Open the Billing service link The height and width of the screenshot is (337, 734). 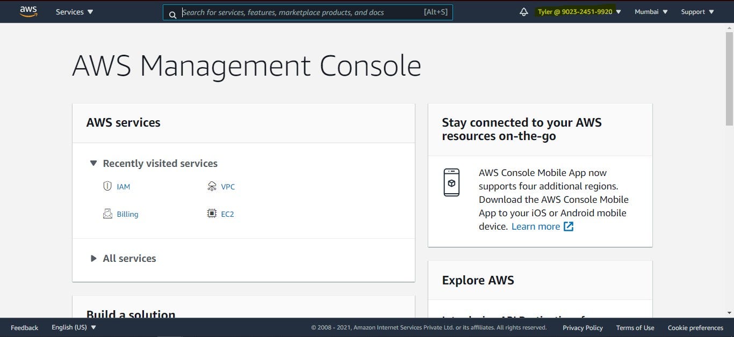coord(127,214)
